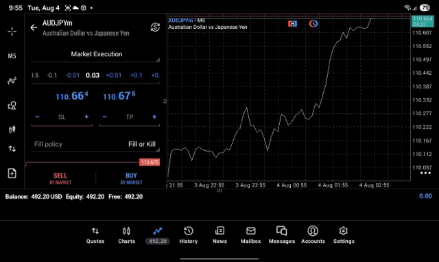Image resolution: width=439 pixels, height=262 pixels.
Task: Open the chart's three-dot menu
Action: tap(425, 173)
